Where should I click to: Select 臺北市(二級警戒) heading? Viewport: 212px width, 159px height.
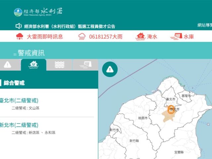[19, 101]
